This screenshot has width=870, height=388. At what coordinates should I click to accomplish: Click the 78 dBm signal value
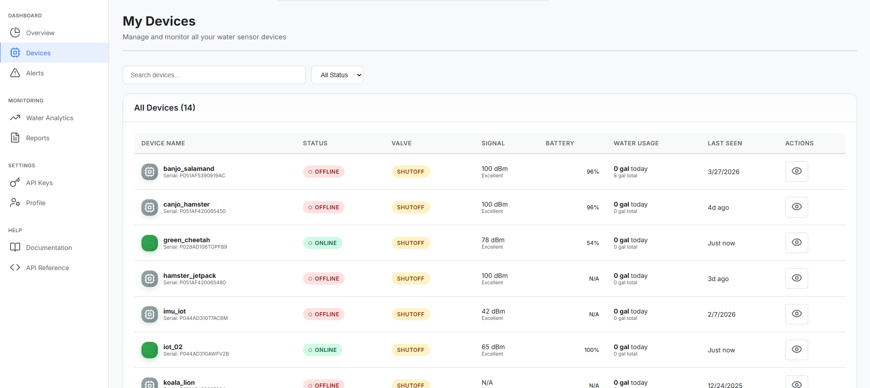tap(493, 240)
